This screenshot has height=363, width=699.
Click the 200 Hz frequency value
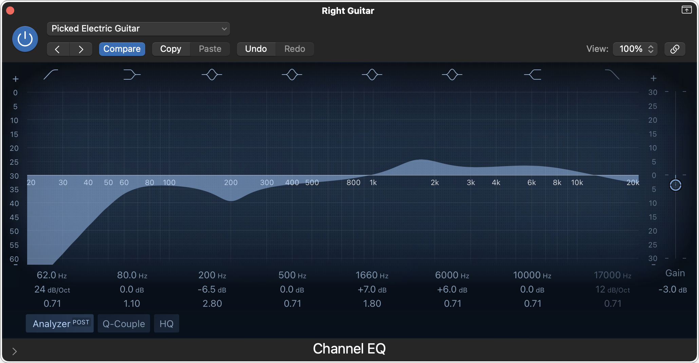coord(212,275)
